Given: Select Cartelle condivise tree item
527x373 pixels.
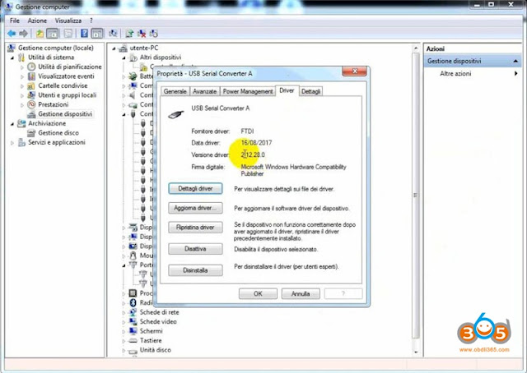Looking at the screenshot, I should (x=63, y=85).
